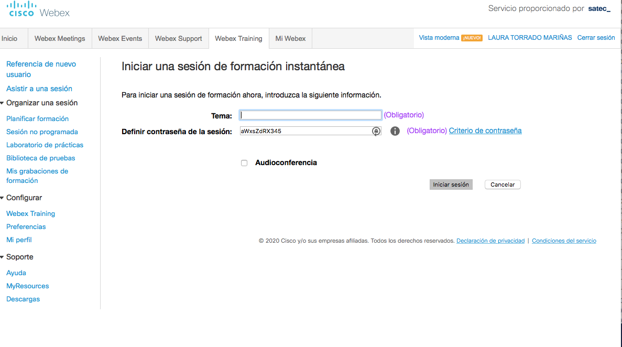Image resolution: width=622 pixels, height=347 pixels.
Task: Switch to the Webex Meetings tab
Action: coord(60,38)
